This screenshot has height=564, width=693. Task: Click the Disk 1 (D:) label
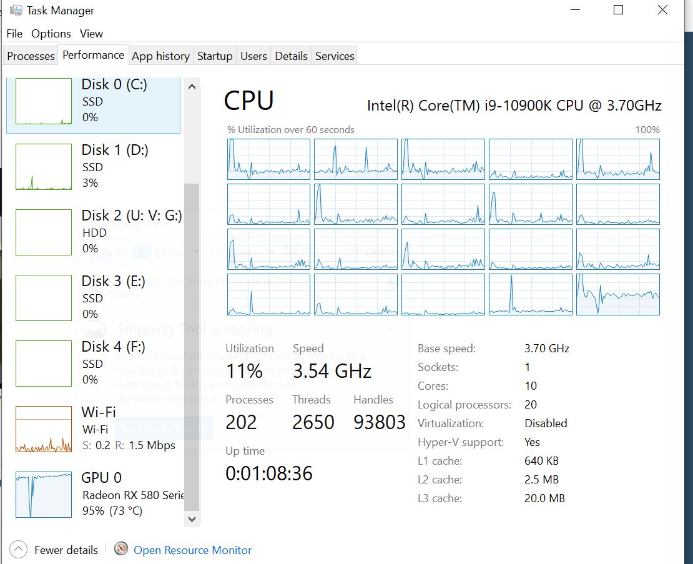pos(115,150)
